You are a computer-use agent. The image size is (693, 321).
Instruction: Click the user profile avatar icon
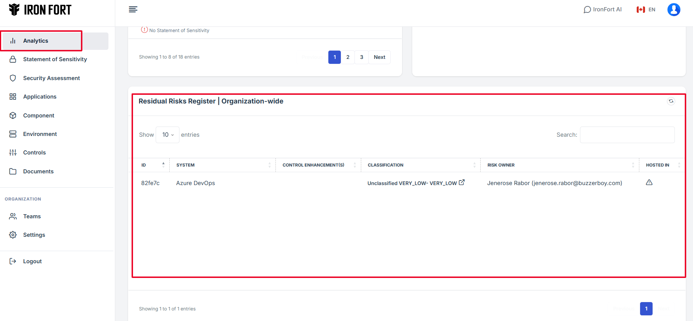pyautogui.click(x=673, y=9)
